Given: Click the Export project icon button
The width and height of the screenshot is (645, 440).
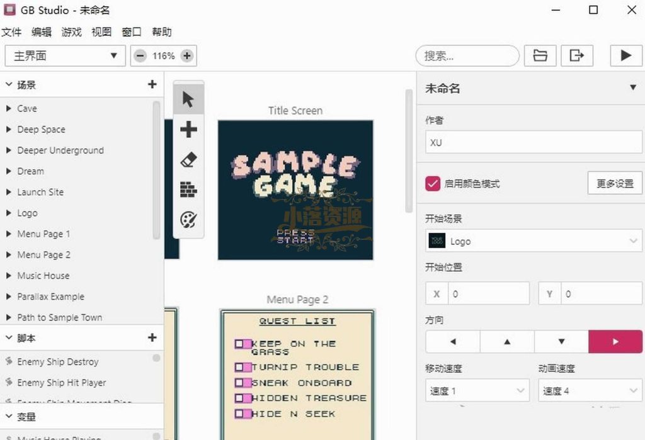Looking at the screenshot, I should pyautogui.click(x=577, y=55).
